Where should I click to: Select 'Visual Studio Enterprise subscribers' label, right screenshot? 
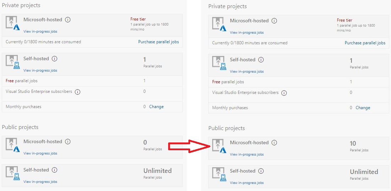(246, 92)
